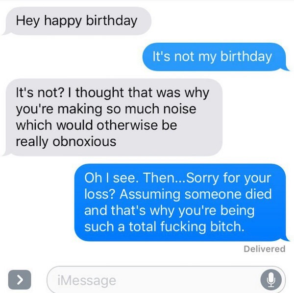This screenshot has width=294, height=293.
Task: Focus the iMessage text input field
Action: (x=166, y=280)
